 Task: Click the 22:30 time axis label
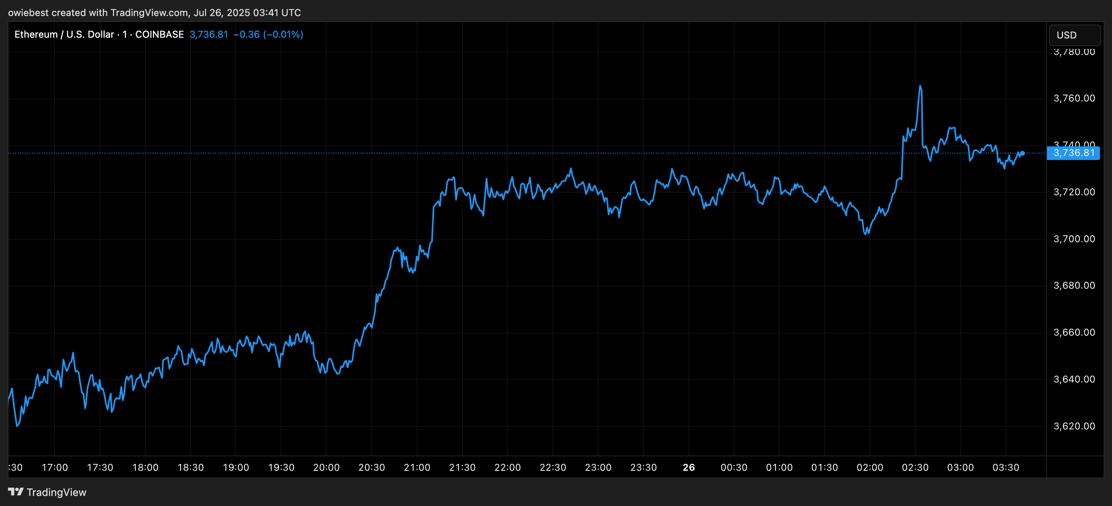pos(553,467)
